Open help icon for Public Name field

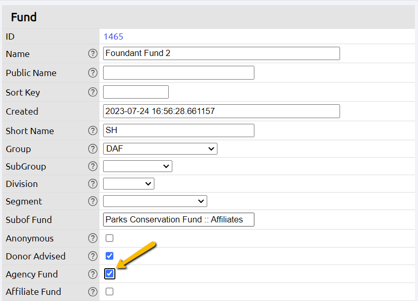click(93, 72)
